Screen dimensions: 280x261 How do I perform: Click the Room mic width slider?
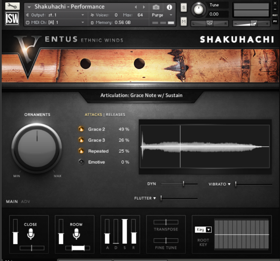(78, 248)
